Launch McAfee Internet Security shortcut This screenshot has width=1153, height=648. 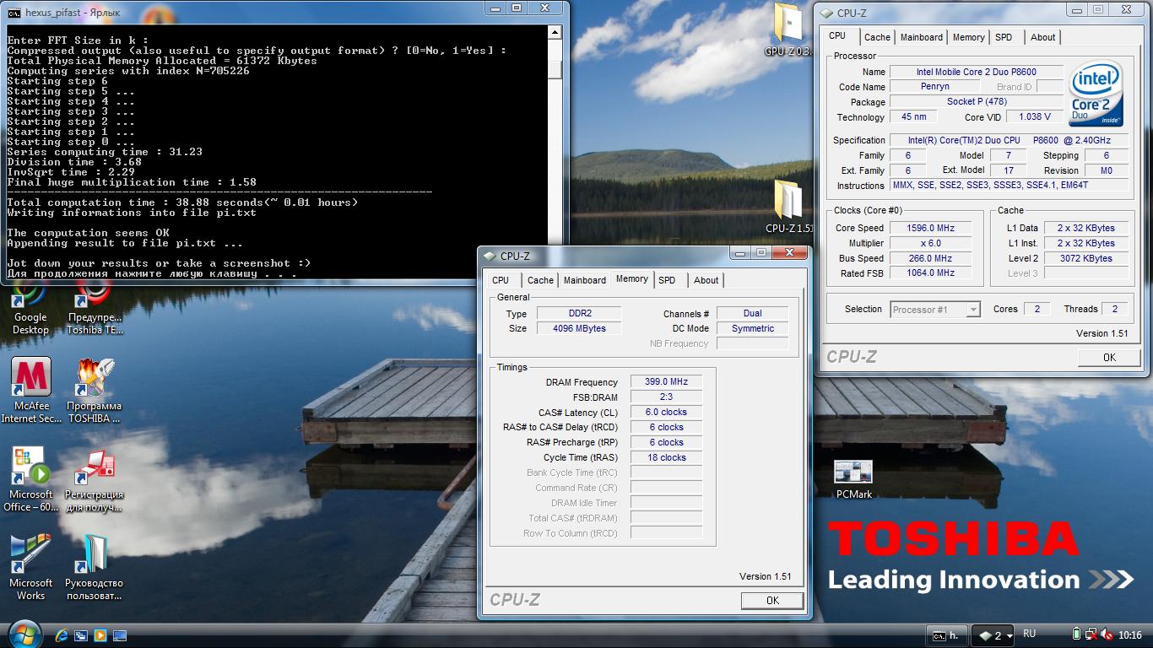(x=31, y=390)
